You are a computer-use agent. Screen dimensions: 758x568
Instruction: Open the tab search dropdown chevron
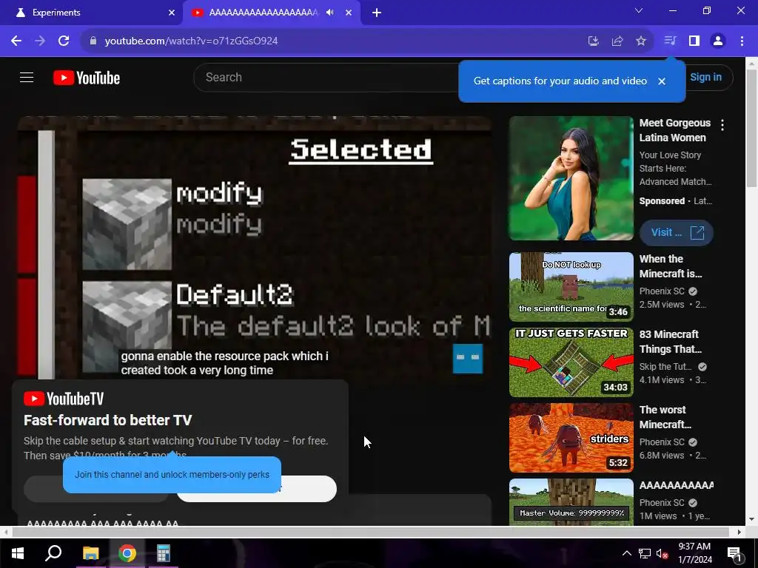[639, 10]
